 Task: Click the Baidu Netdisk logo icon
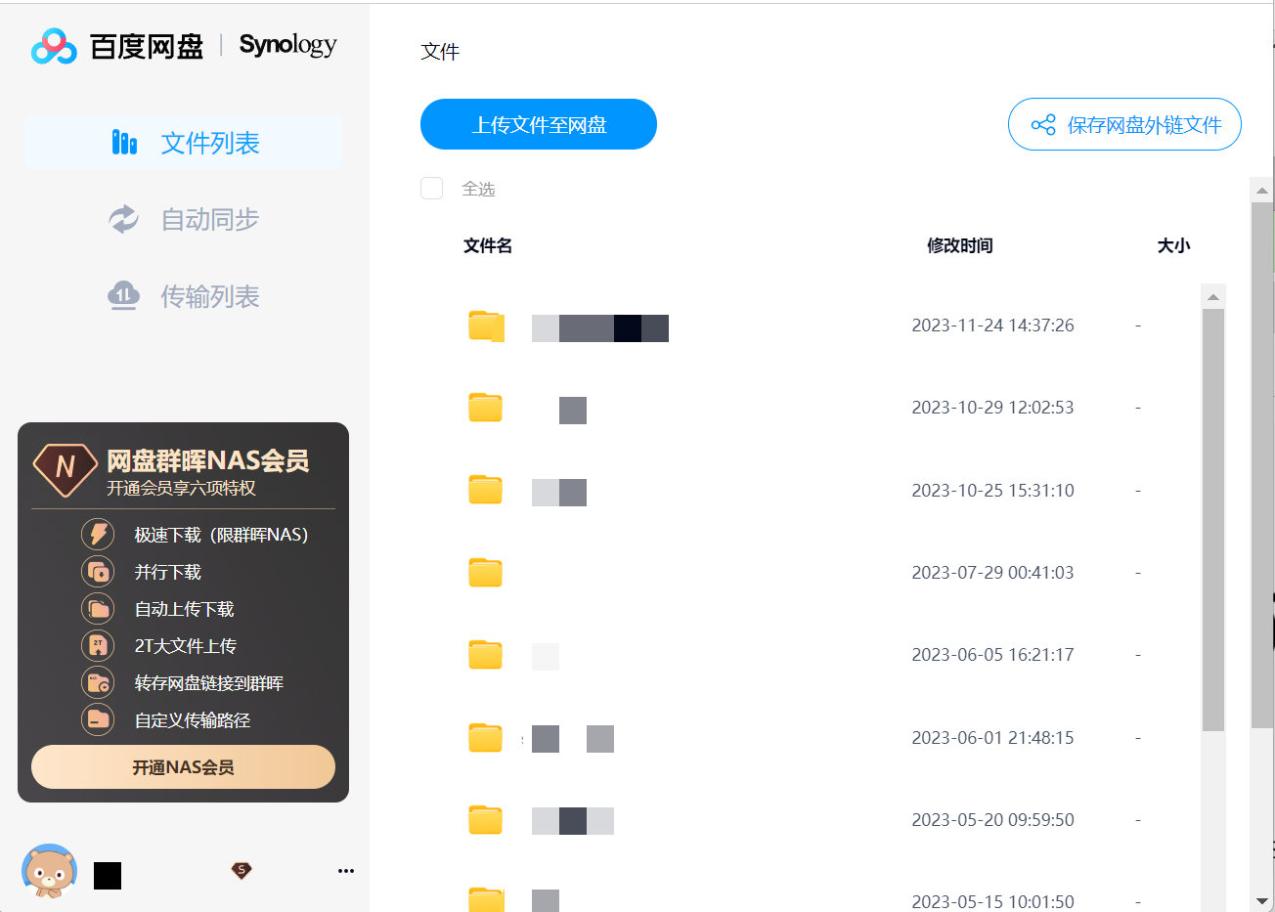pos(54,46)
